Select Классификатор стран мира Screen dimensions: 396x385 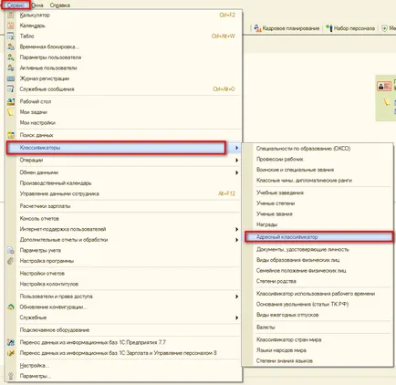pos(289,339)
